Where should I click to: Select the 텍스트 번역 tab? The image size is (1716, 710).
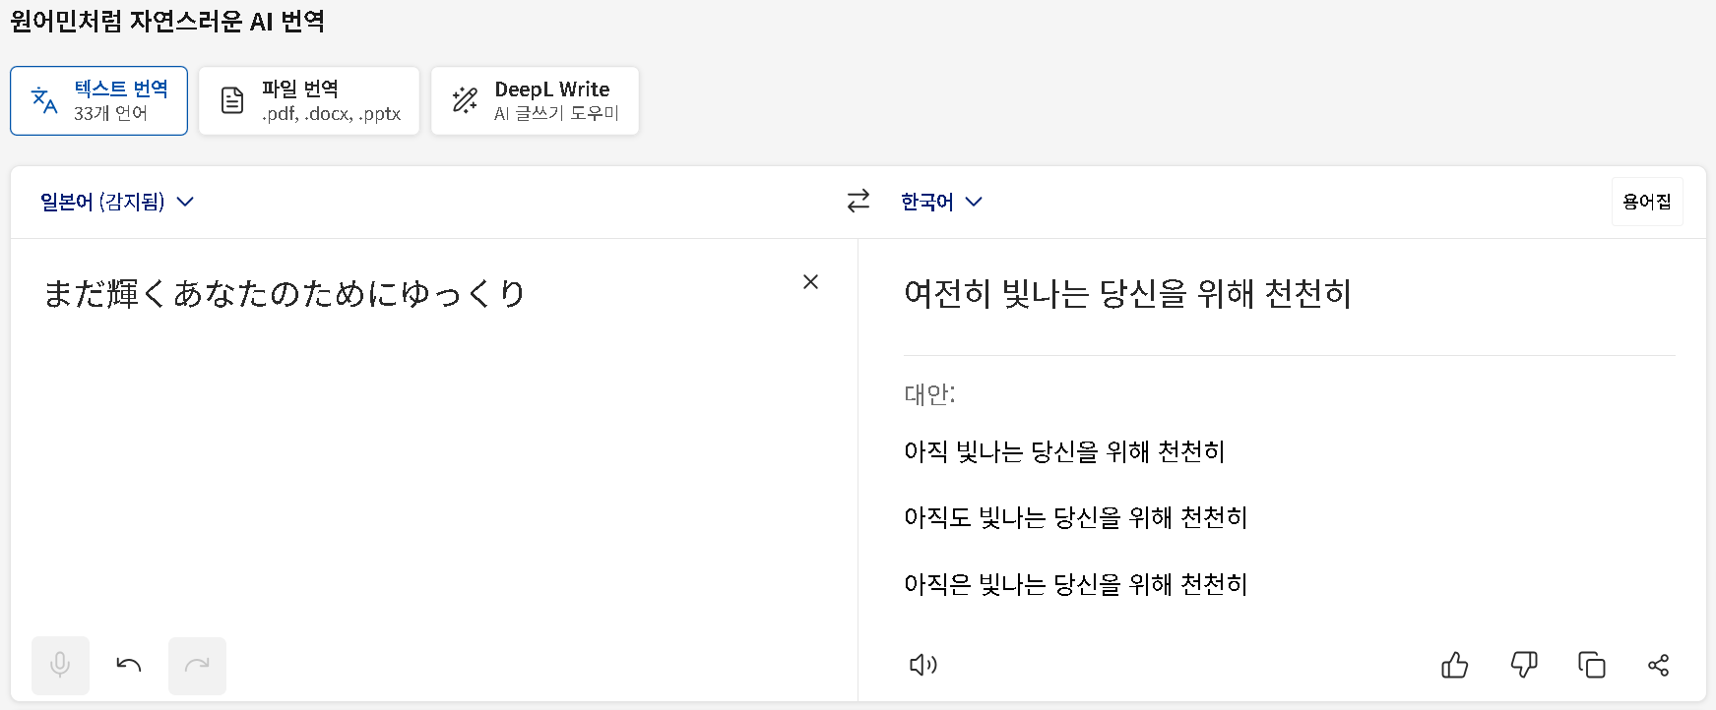coord(98,100)
